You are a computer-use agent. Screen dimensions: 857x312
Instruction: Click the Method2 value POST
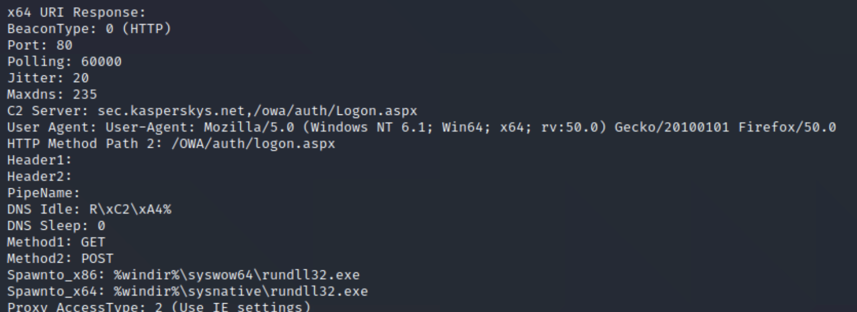(x=97, y=258)
